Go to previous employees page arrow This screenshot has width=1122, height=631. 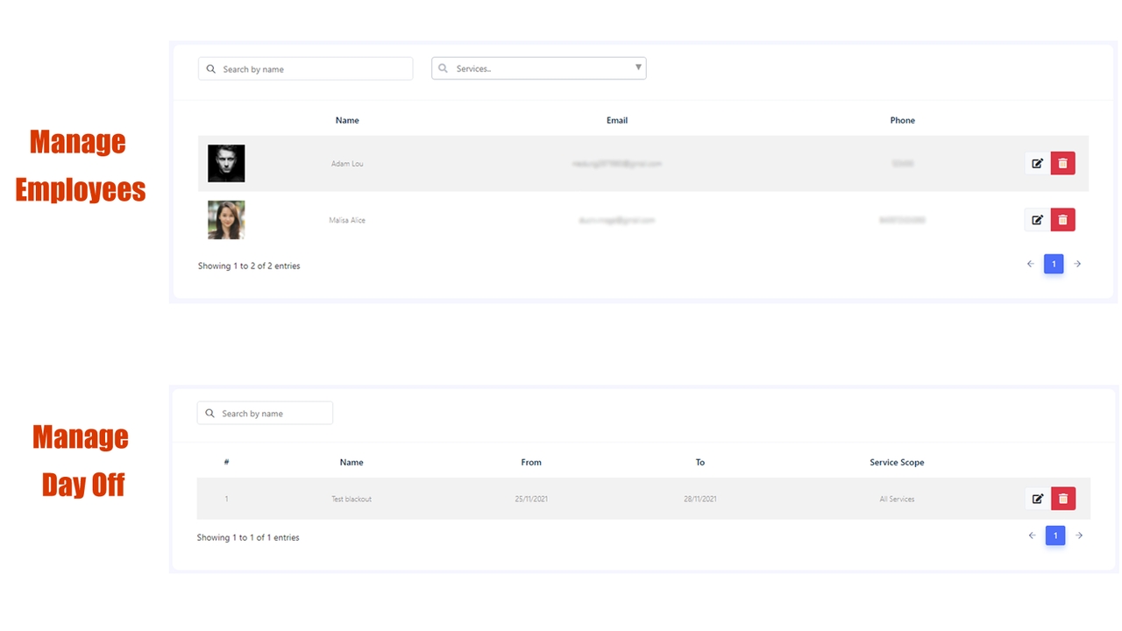1031,264
